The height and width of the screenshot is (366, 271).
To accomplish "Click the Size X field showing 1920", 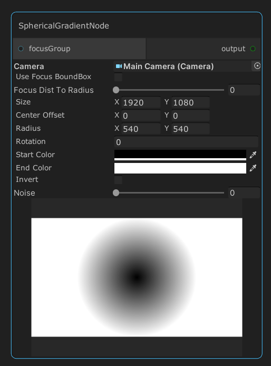I will (x=141, y=102).
